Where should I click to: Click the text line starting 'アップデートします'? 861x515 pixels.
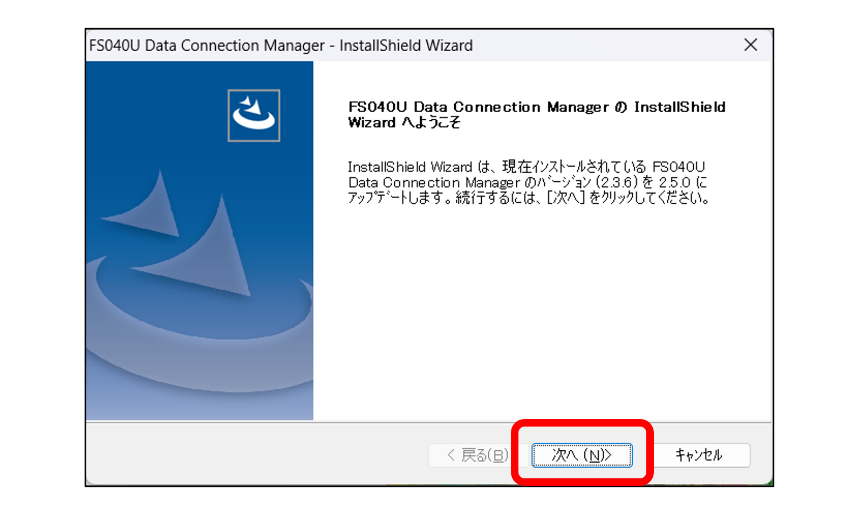[529, 198]
